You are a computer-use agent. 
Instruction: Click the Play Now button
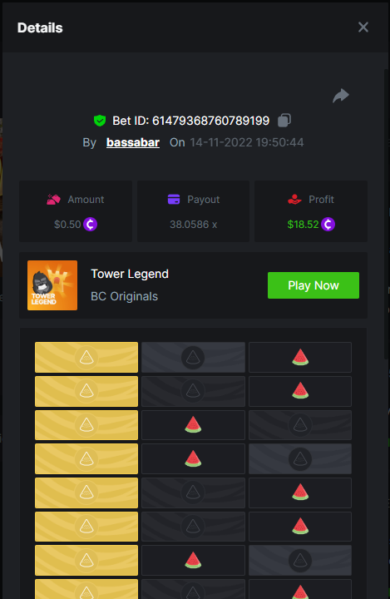(313, 285)
